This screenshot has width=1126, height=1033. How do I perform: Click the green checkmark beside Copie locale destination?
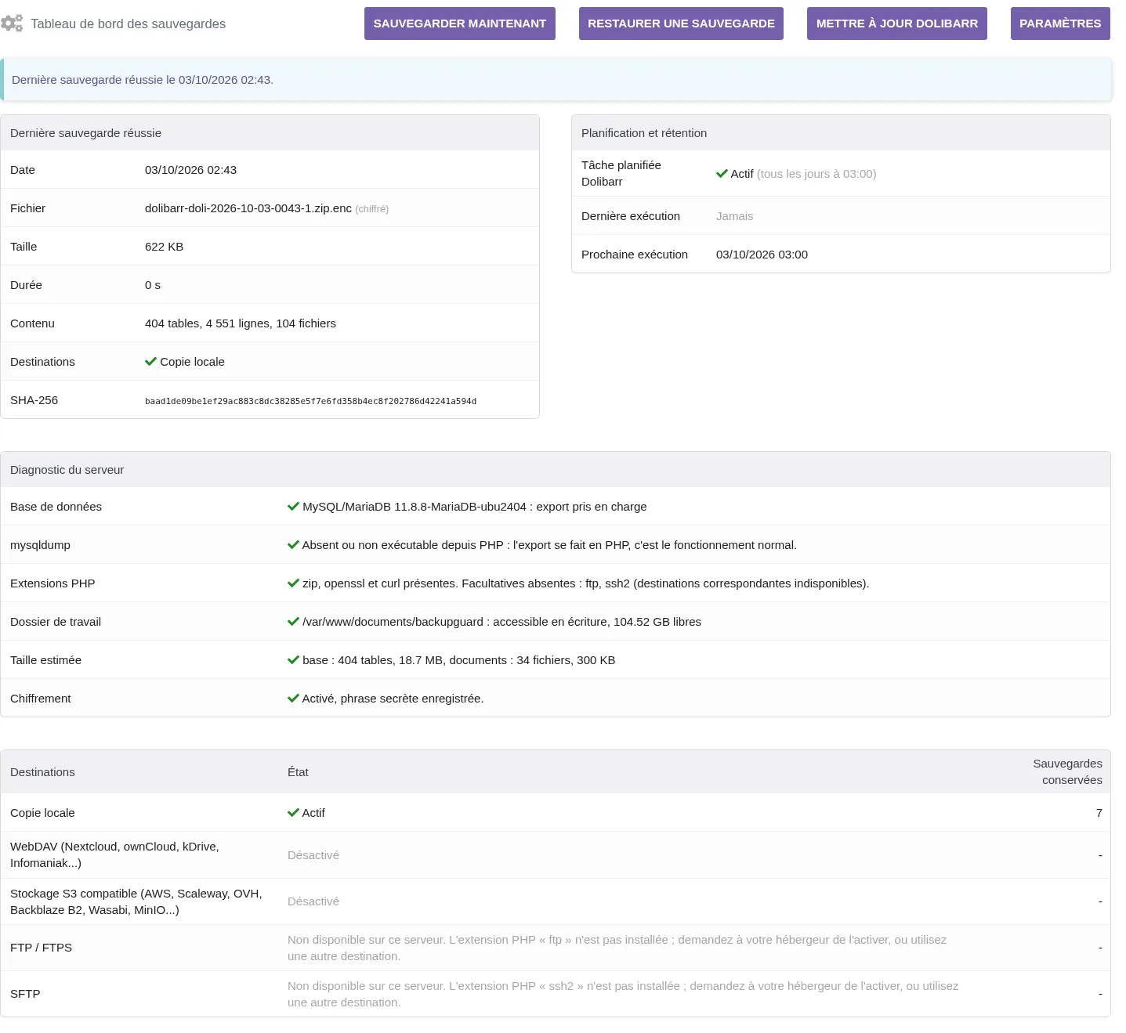click(x=151, y=361)
